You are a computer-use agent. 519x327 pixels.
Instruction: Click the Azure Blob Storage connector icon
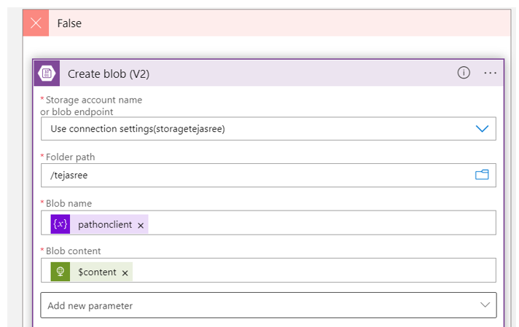pyautogui.click(x=47, y=74)
